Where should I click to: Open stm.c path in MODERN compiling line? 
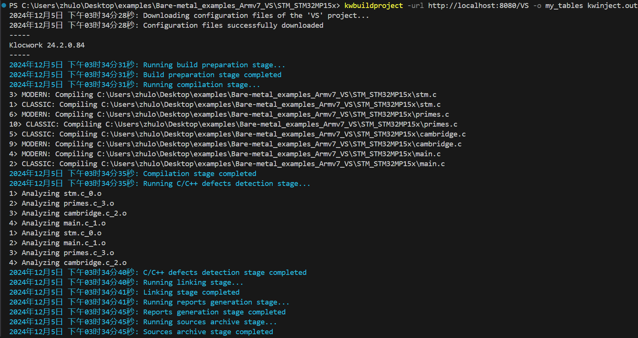pos(267,95)
